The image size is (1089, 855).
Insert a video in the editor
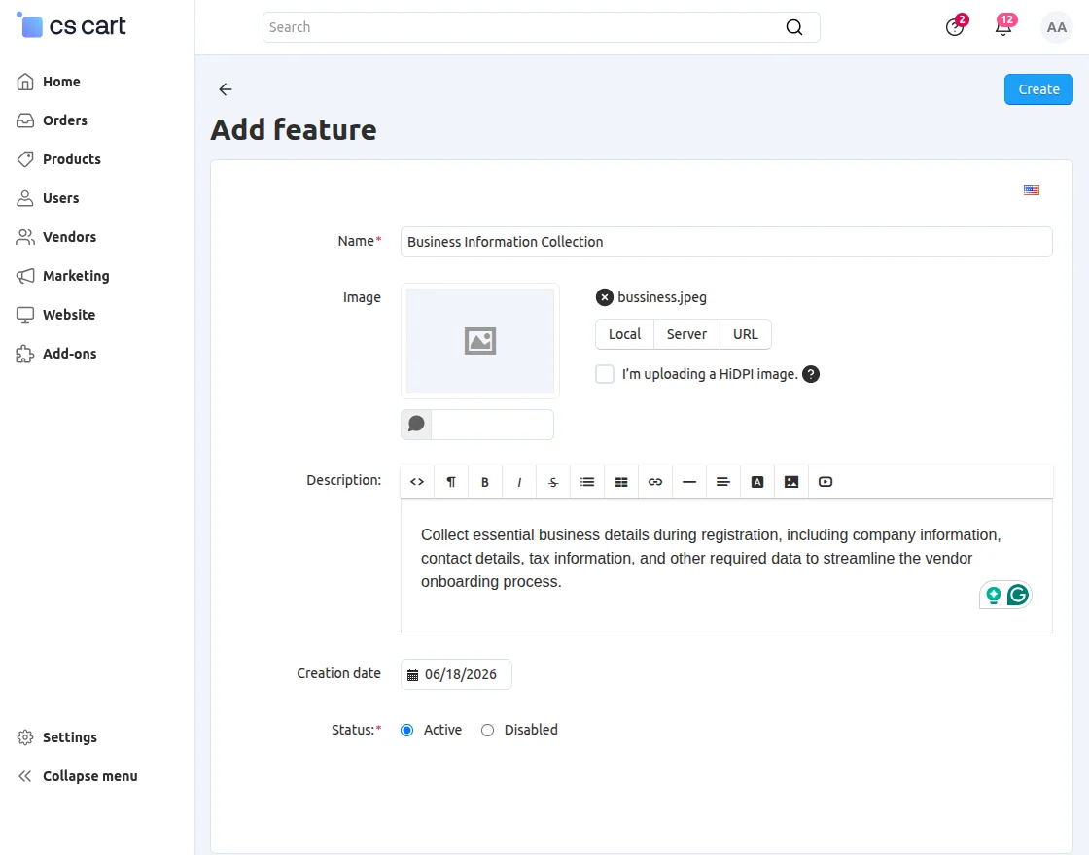tap(826, 482)
